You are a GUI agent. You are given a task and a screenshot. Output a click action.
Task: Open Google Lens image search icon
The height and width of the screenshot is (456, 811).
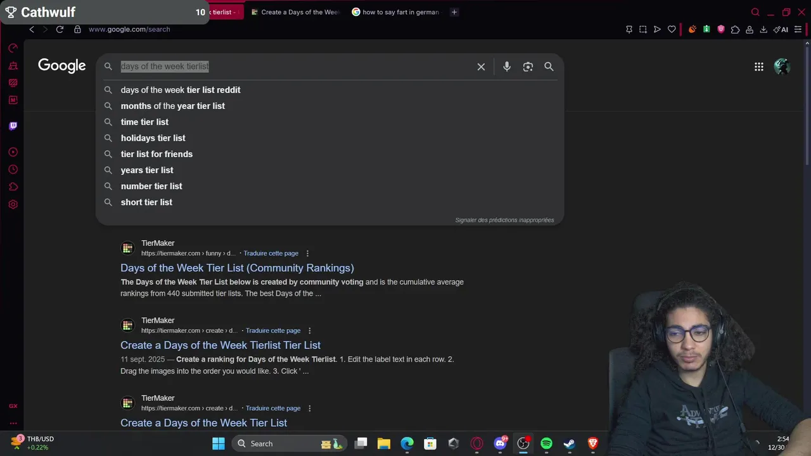[x=528, y=66]
